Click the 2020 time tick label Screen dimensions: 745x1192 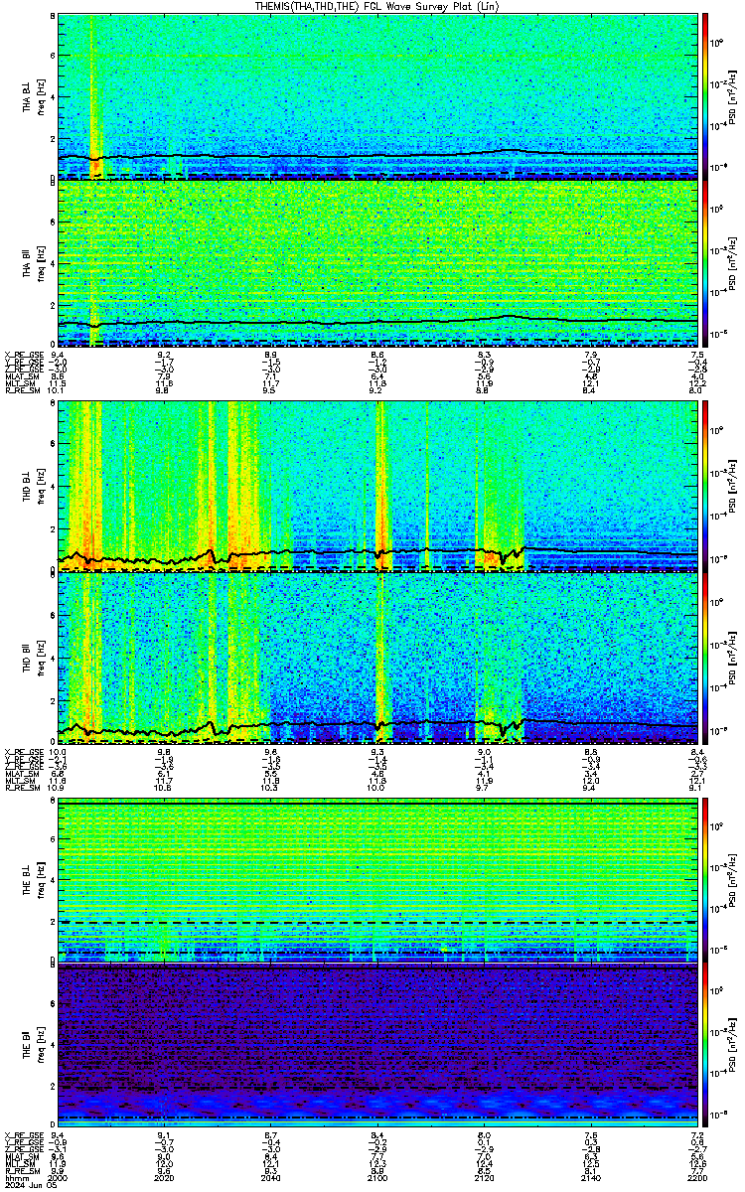click(x=165, y=1177)
